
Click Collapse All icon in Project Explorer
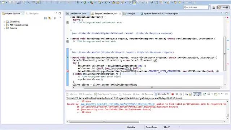coord(45,18)
